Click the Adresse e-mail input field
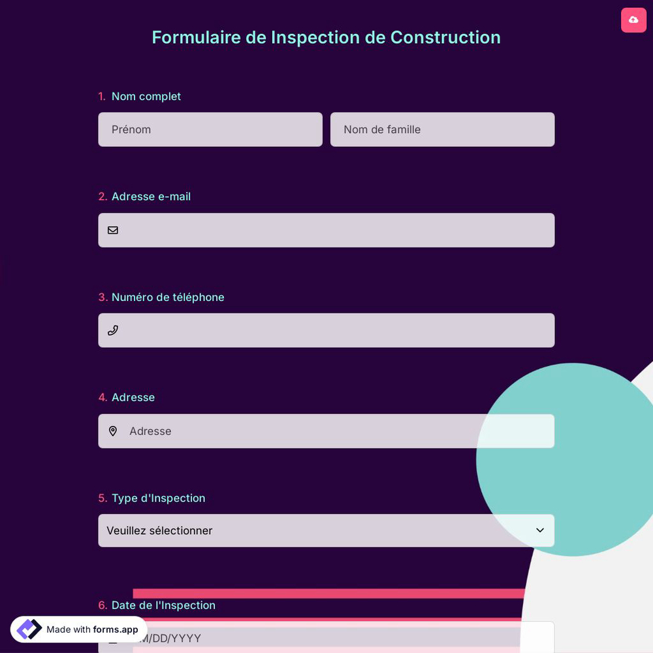This screenshot has height=653, width=653. 326,230
